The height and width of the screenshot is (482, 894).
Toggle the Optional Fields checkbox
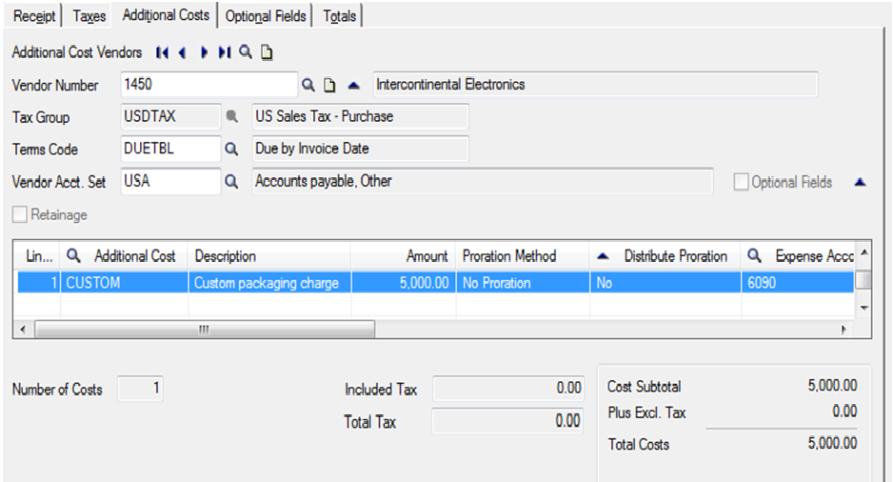741,182
